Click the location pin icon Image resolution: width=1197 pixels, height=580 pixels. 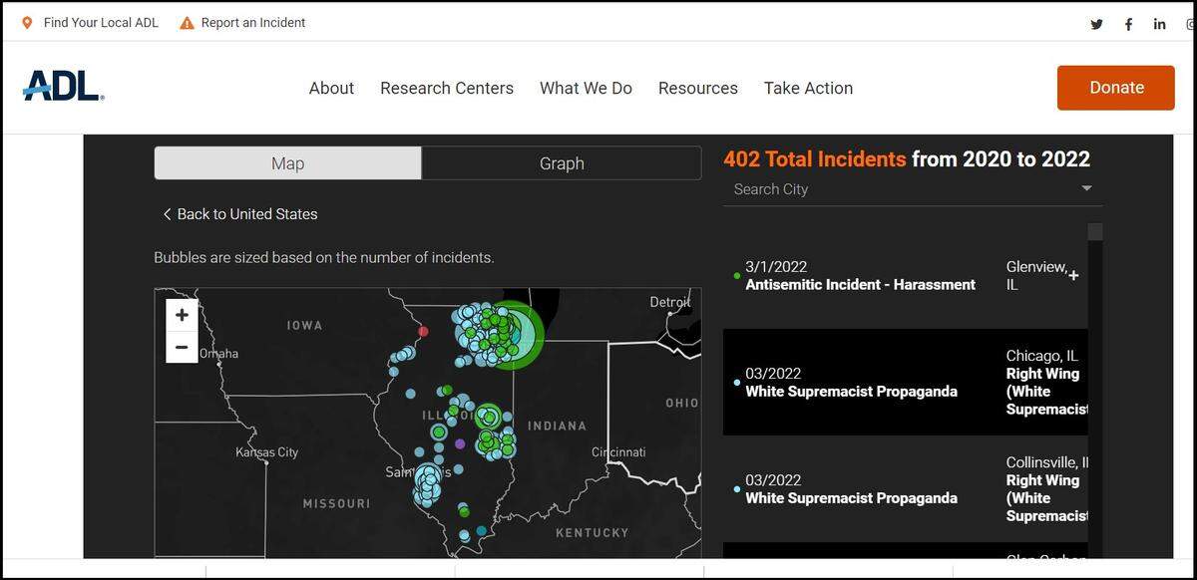(27, 23)
